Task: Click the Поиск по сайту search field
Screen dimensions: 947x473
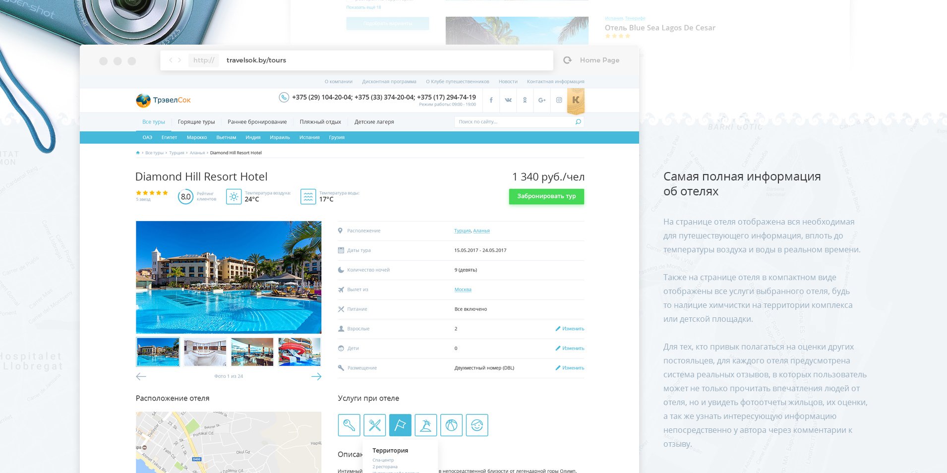Action: (513, 122)
